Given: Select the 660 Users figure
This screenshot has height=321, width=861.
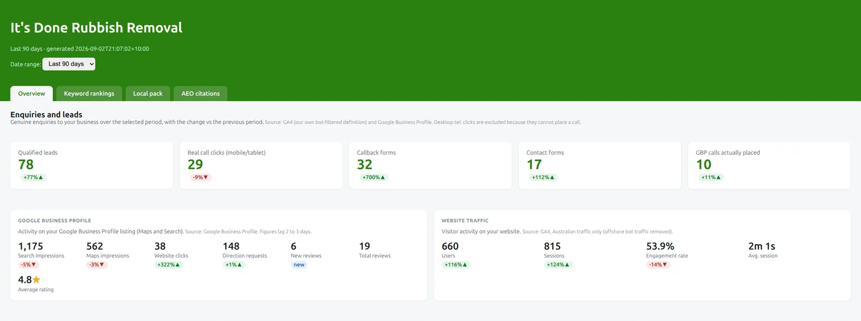Looking at the screenshot, I should pos(450,246).
